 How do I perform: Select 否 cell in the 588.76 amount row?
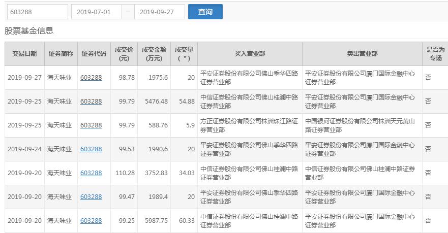435,125
